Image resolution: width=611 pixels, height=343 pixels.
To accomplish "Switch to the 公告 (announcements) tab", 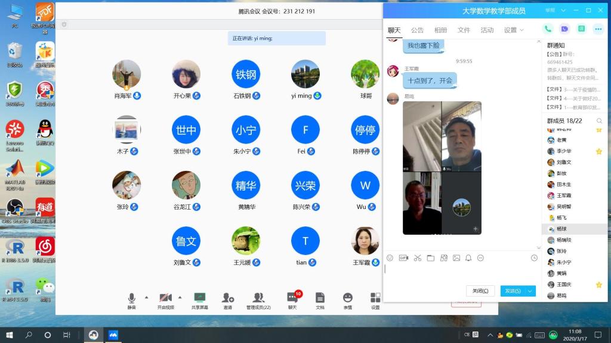I will point(417,30).
